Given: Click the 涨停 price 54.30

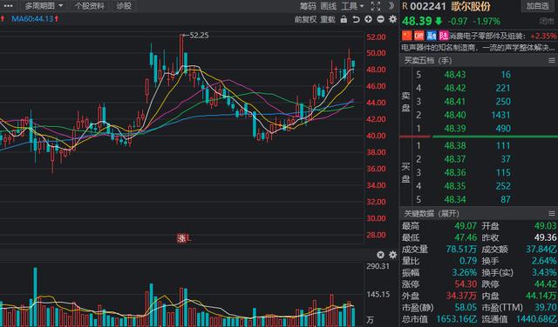Looking at the screenshot, I should pyautogui.click(x=466, y=284).
